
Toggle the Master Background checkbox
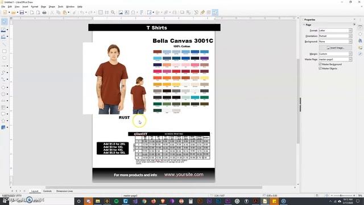pyautogui.click(x=320, y=64)
